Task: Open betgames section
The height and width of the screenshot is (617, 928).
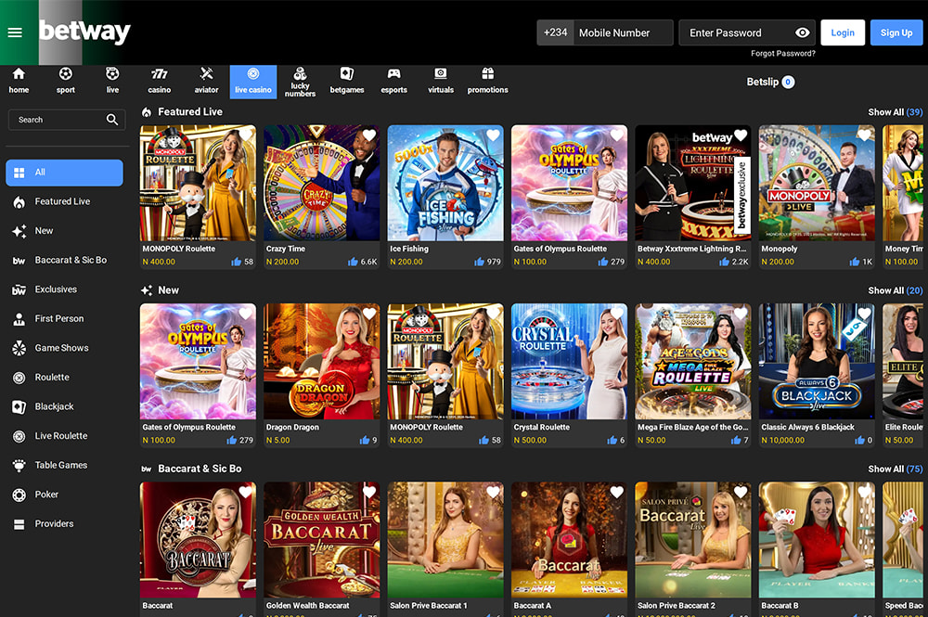Action: (347, 81)
